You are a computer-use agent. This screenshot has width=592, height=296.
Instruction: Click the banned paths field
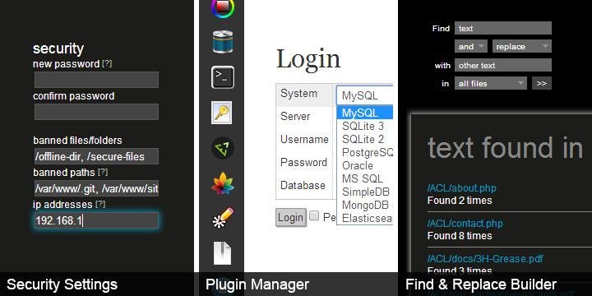(96, 188)
